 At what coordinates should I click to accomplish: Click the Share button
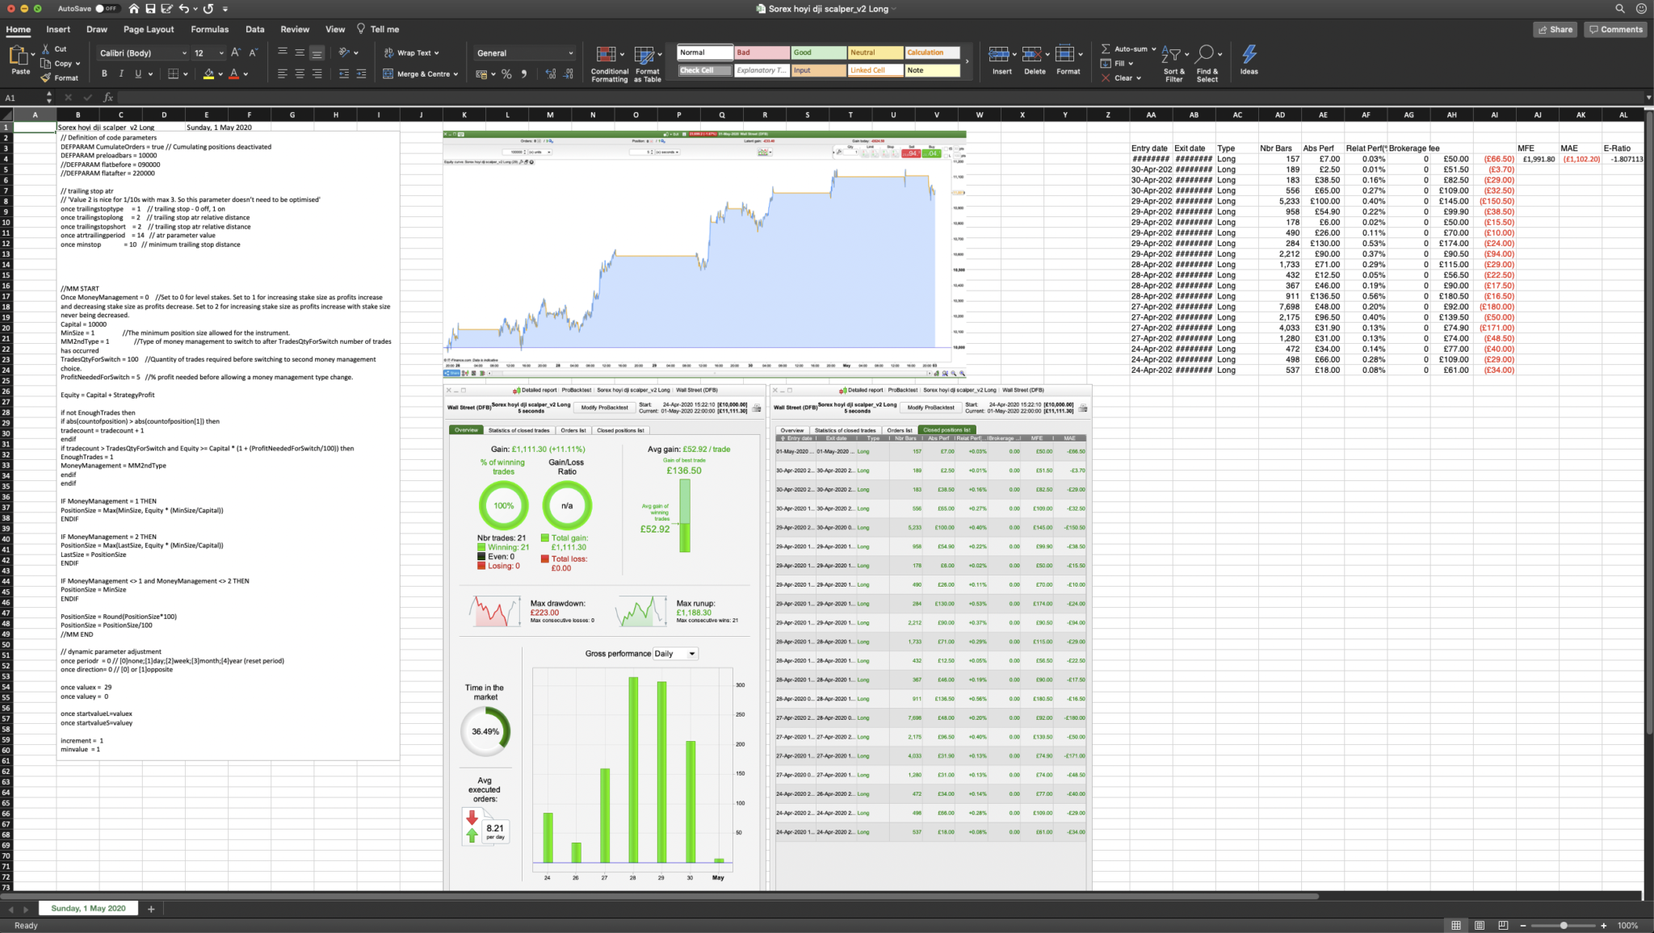[1555, 29]
